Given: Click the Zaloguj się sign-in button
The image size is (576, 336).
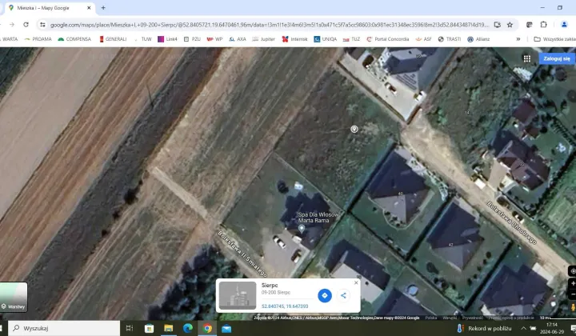Looking at the screenshot, I should click(x=557, y=58).
